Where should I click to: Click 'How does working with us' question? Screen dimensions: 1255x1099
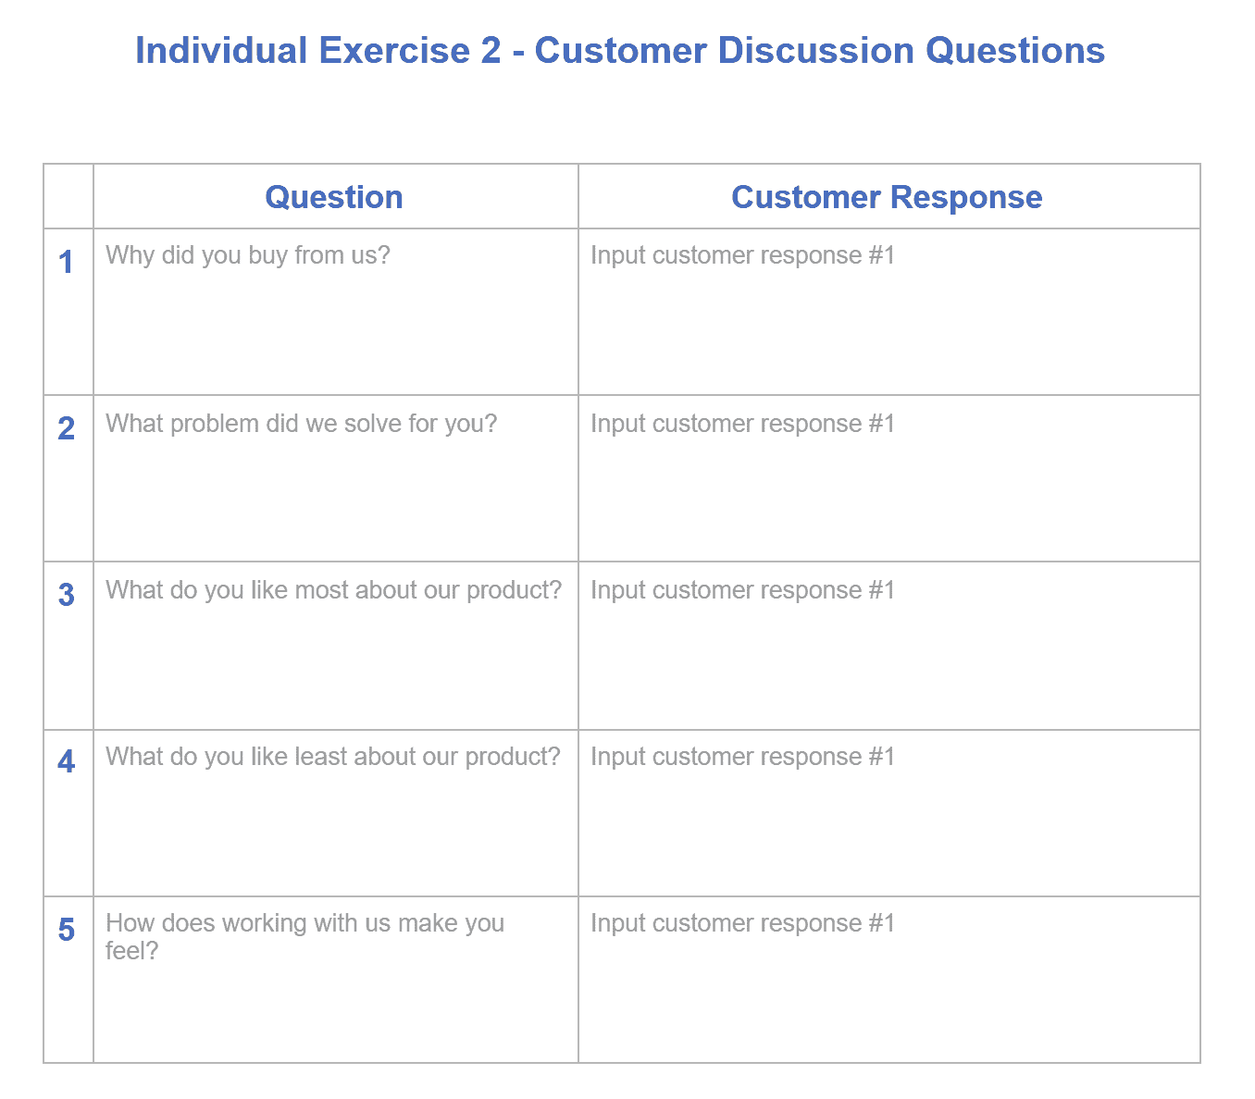coord(305,936)
